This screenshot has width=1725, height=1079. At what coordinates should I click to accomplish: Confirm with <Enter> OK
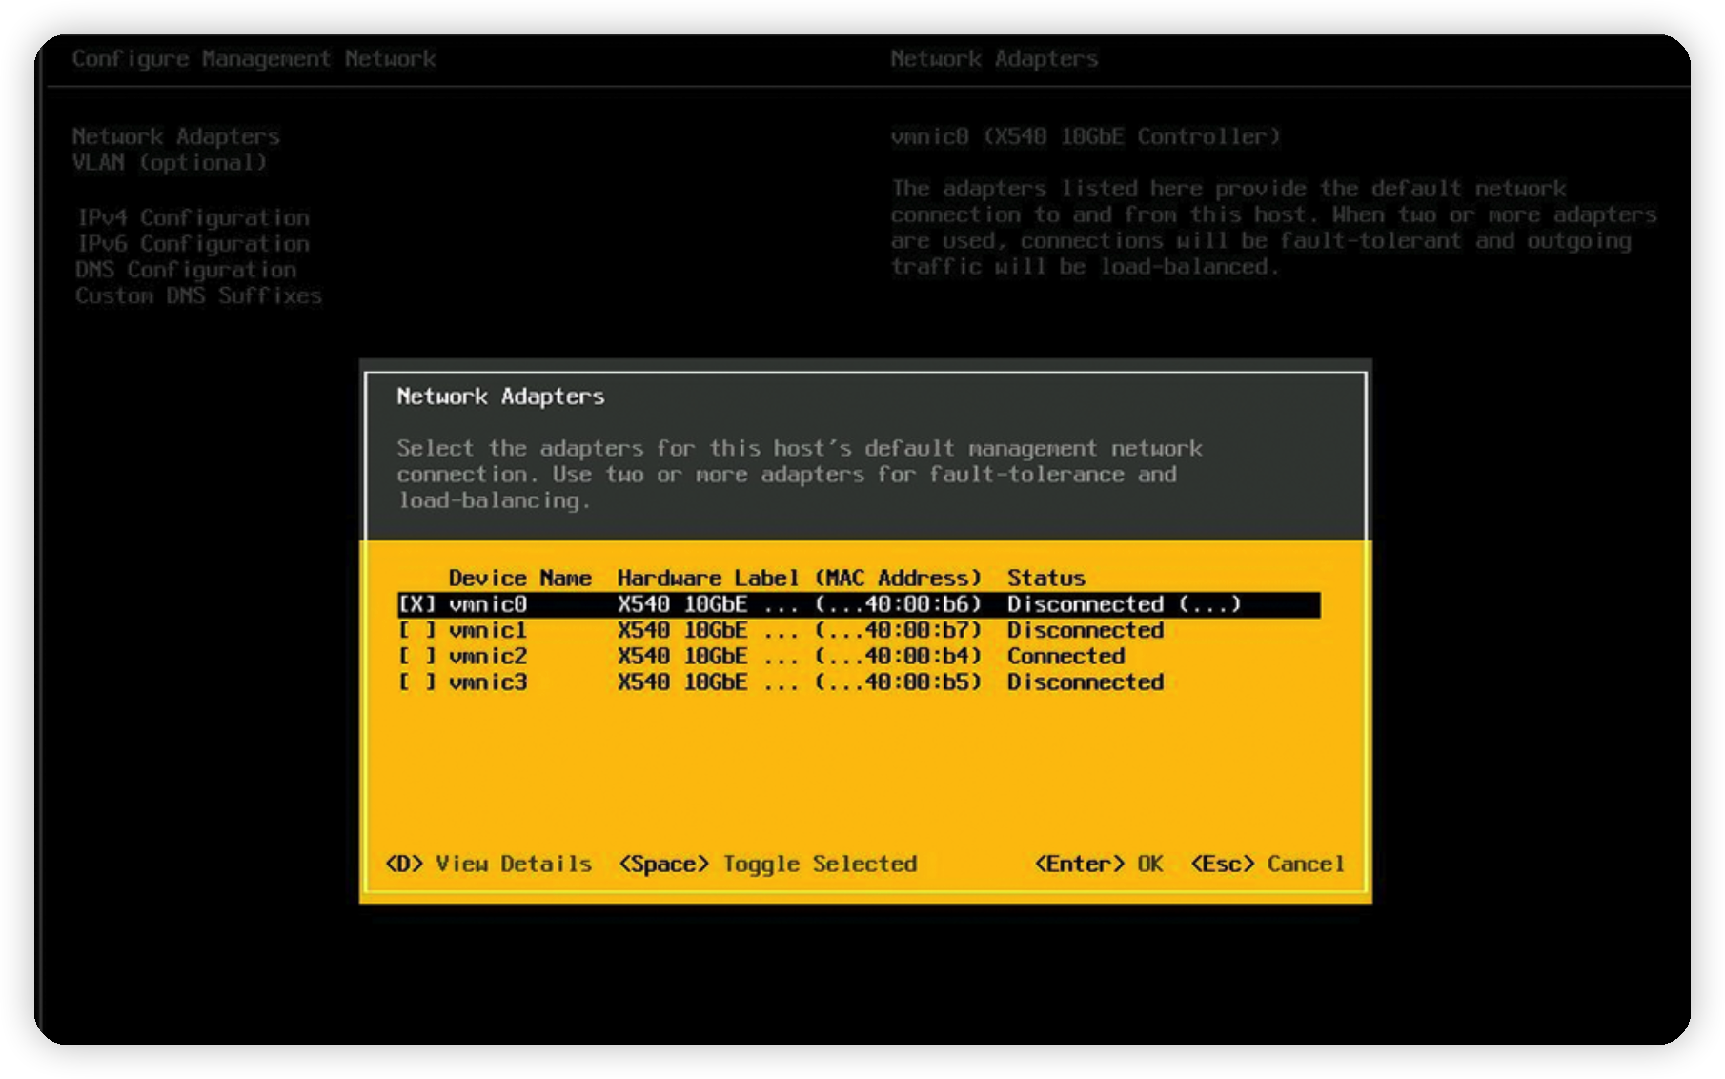click(x=1099, y=864)
